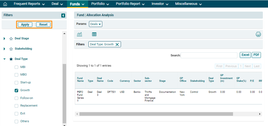Click the Home icon in navigation bar
The width and height of the screenshot is (268, 126).
[x=5, y=4]
